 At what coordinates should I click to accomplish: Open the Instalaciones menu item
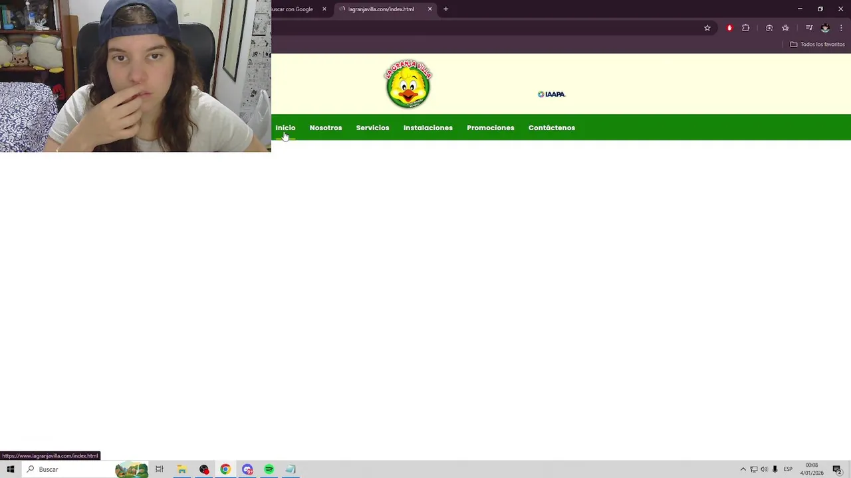tap(428, 127)
